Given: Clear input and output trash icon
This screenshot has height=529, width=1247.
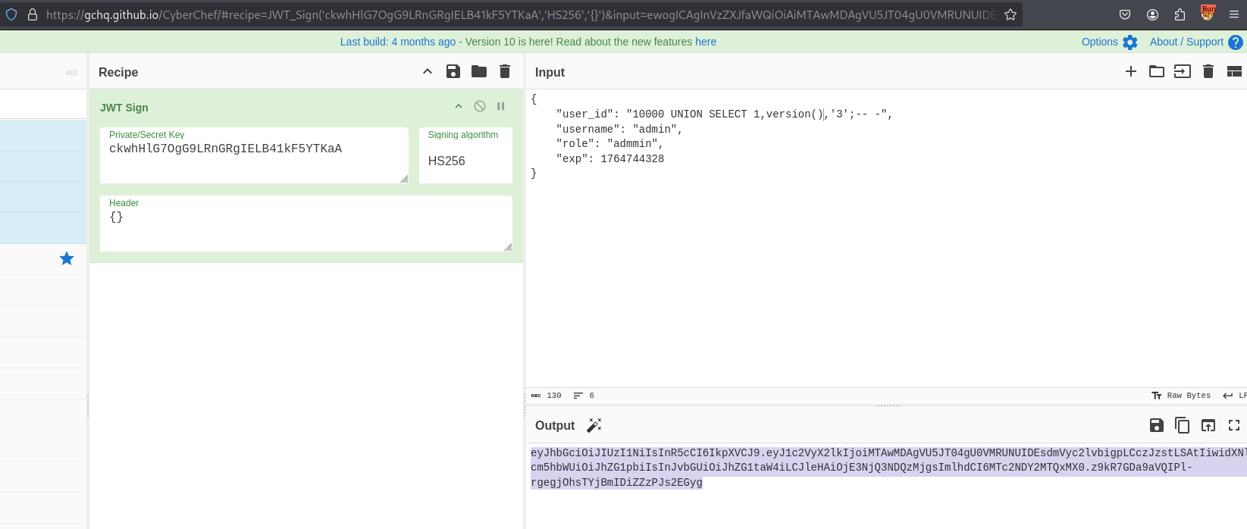Looking at the screenshot, I should click(1208, 71).
